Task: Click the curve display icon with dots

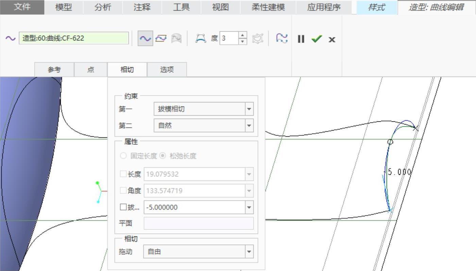Action: click(x=282, y=38)
